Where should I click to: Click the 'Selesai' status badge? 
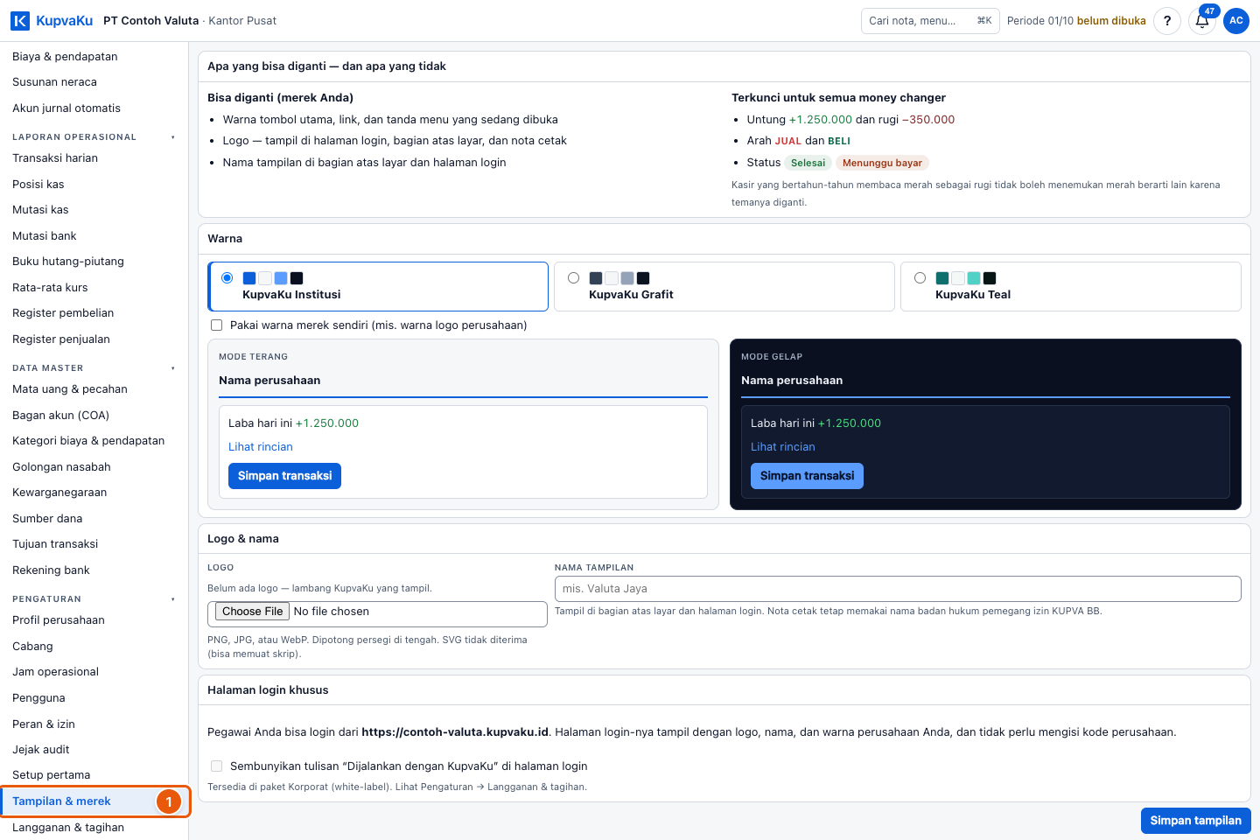(808, 163)
